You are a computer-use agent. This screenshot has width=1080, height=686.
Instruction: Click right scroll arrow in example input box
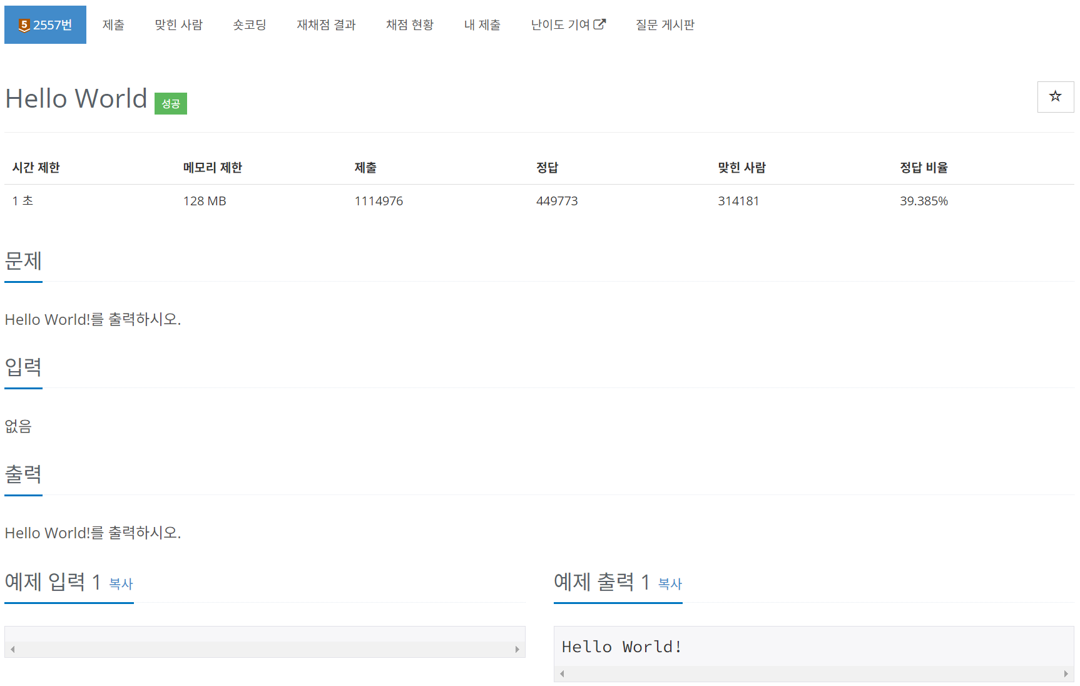[x=517, y=650]
